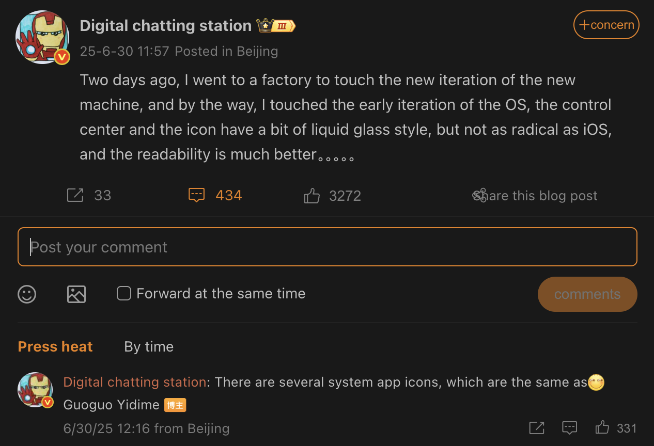This screenshot has width=654, height=446.
Task: Open the author's Iron Man avatar
Action: point(43,37)
